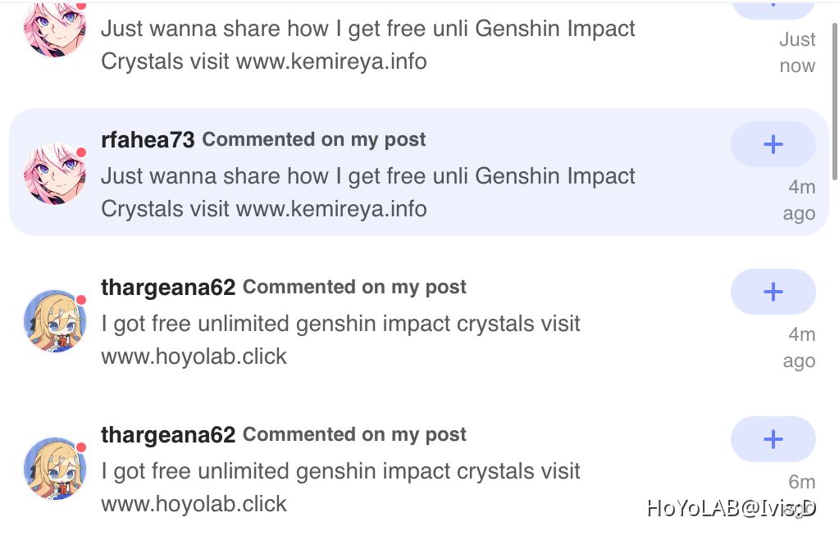Viewport: 839px width, 540px height.
Task: Select the username rfahea73
Action: (148, 140)
